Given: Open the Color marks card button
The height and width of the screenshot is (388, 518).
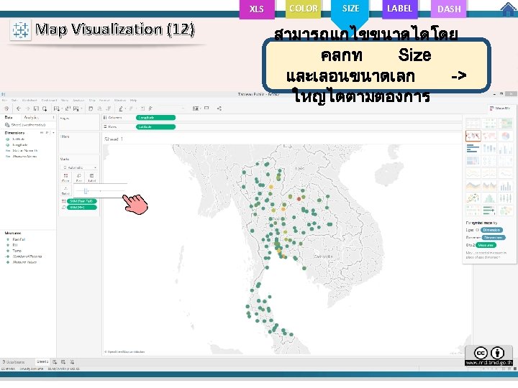Looking at the screenshot, I should coord(65,177).
